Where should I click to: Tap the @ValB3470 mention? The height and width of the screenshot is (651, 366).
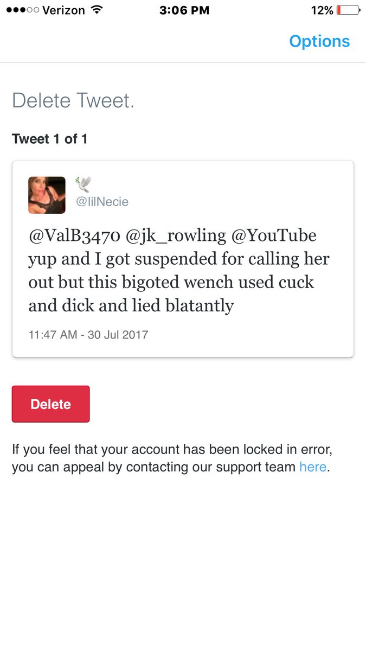(x=74, y=236)
